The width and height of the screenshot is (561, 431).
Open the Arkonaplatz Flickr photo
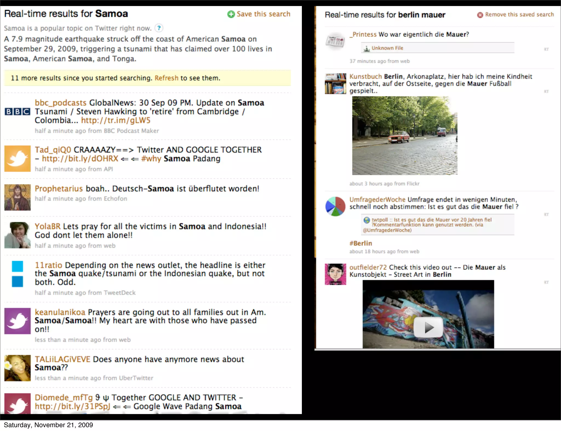(x=405, y=136)
